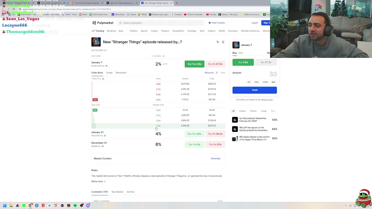Screen dimensions: 372x209
Task: Go to Crypto category
Action: point(154,31)
